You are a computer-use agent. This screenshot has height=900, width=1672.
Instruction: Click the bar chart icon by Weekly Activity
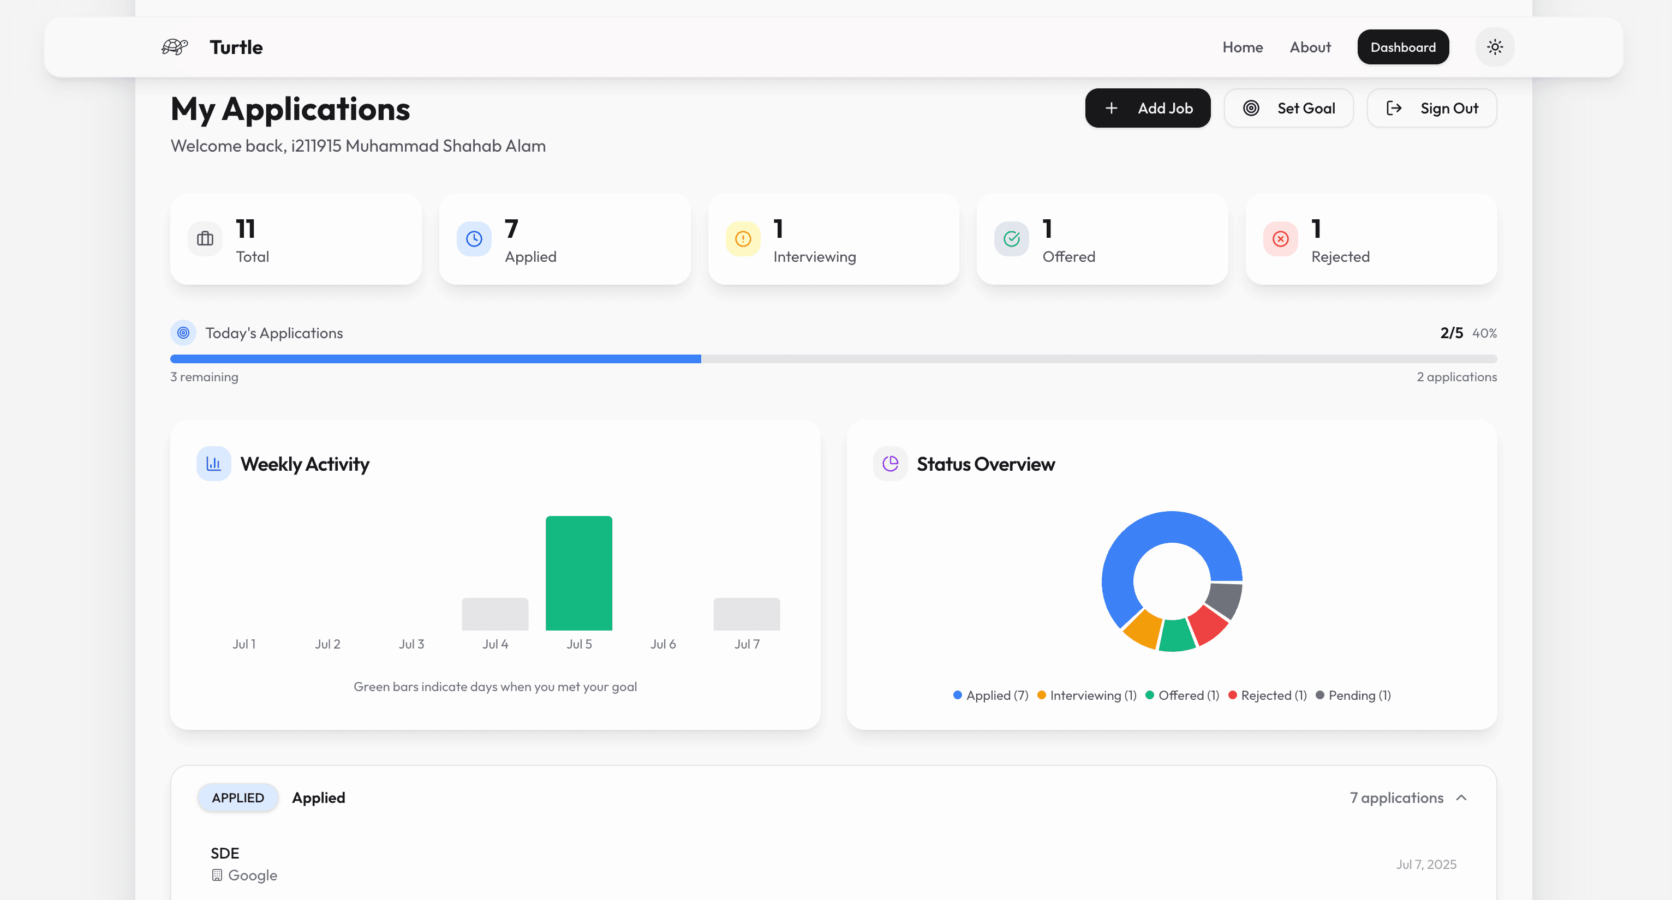click(213, 463)
